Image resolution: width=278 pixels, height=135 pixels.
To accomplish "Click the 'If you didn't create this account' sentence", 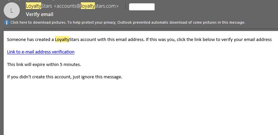I will tap(64, 77).
